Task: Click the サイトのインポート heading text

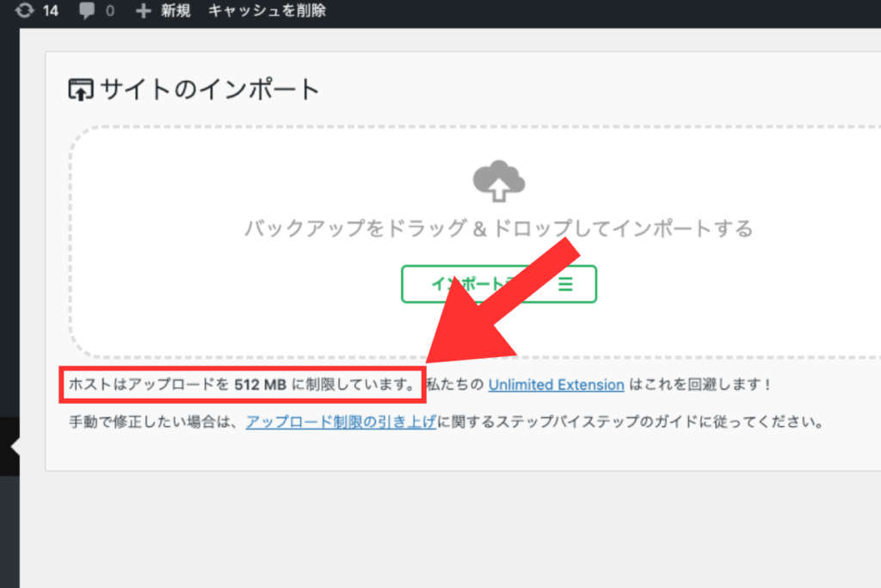Action: (210, 90)
